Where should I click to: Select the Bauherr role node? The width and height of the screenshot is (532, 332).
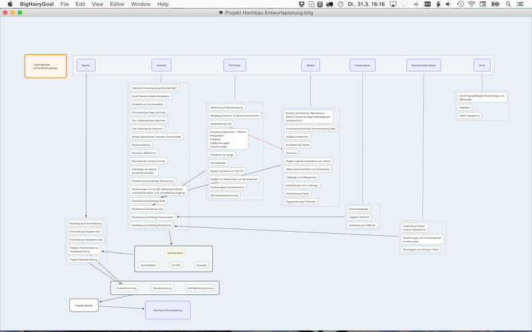[x=86, y=65]
